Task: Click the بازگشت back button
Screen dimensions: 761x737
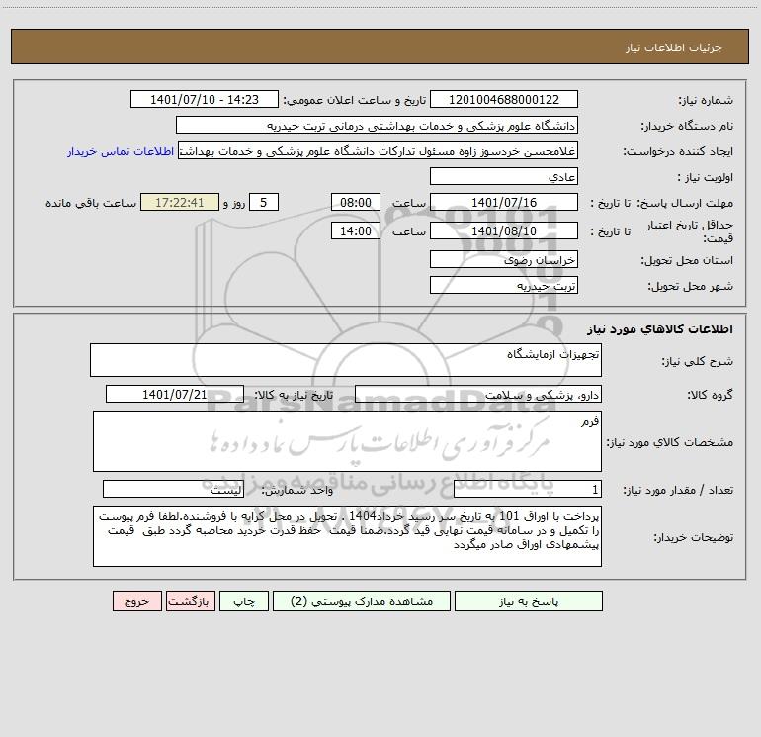Action: pyautogui.click(x=190, y=600)
